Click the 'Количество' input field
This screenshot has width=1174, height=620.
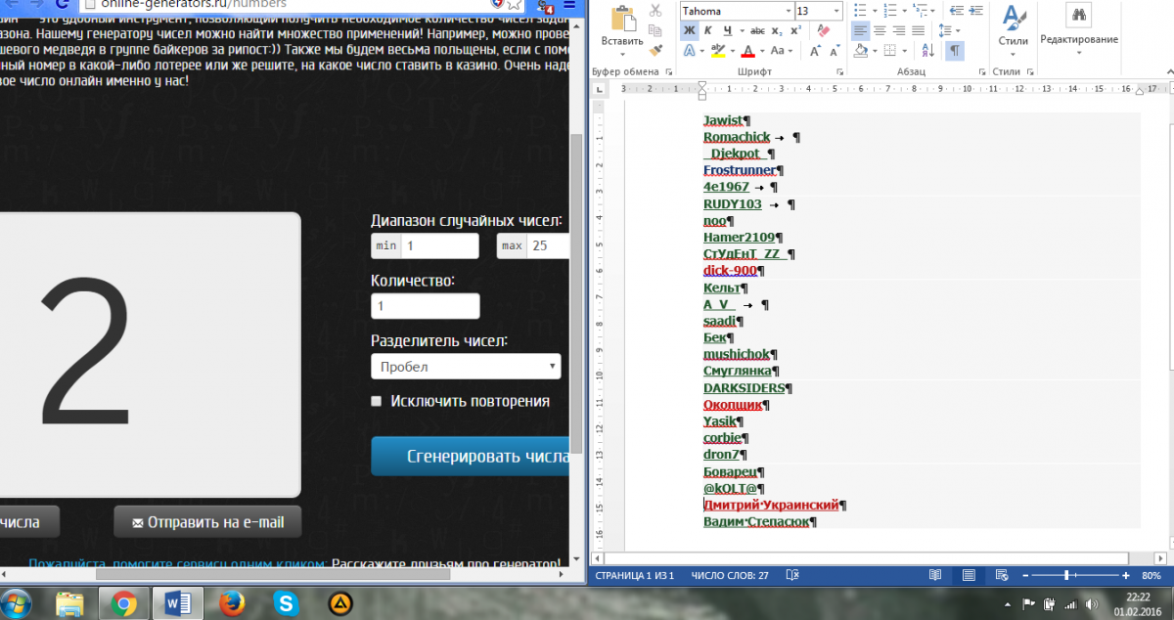pos(426,306)
